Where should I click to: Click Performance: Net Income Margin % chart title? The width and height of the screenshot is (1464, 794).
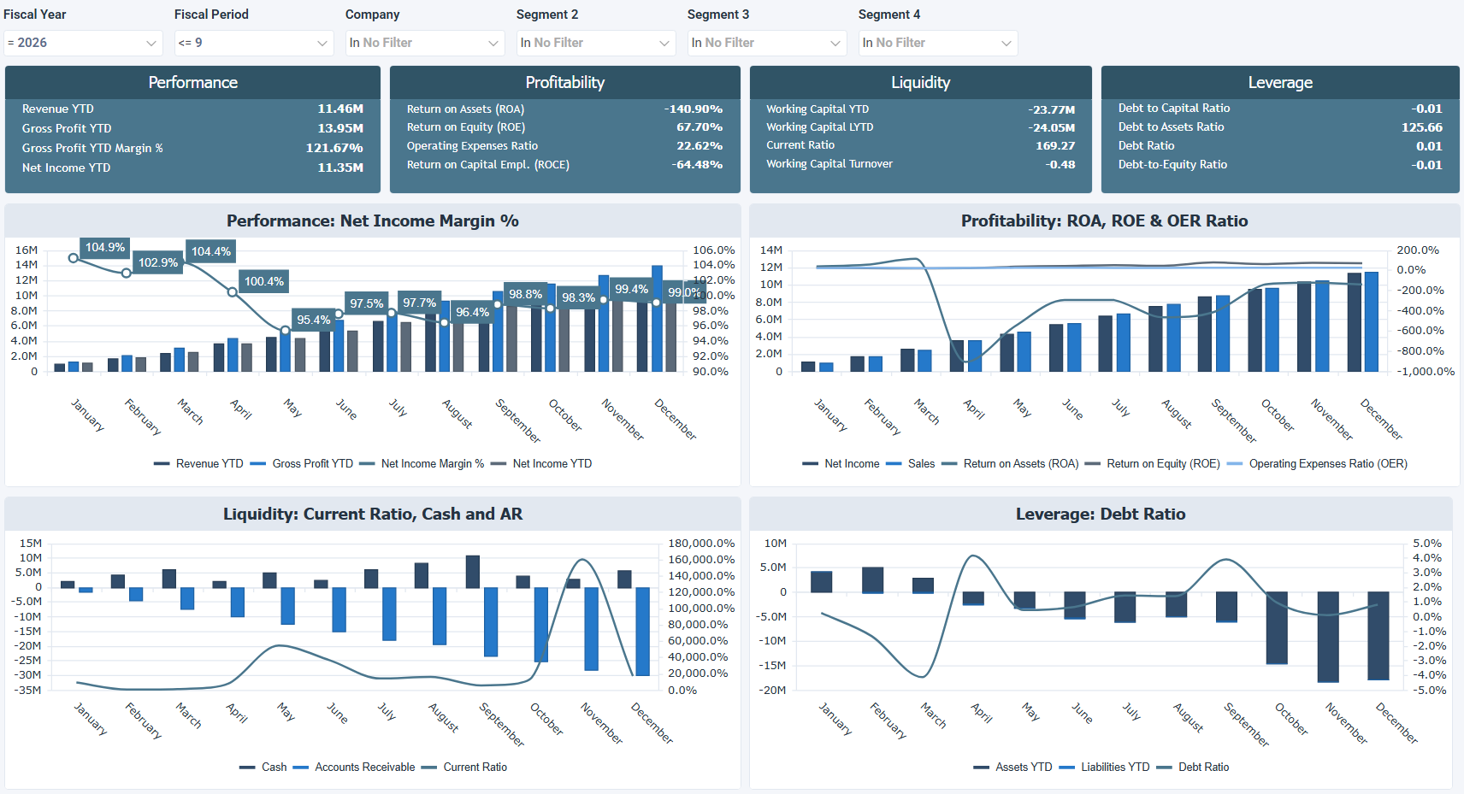tap(373, 221)
